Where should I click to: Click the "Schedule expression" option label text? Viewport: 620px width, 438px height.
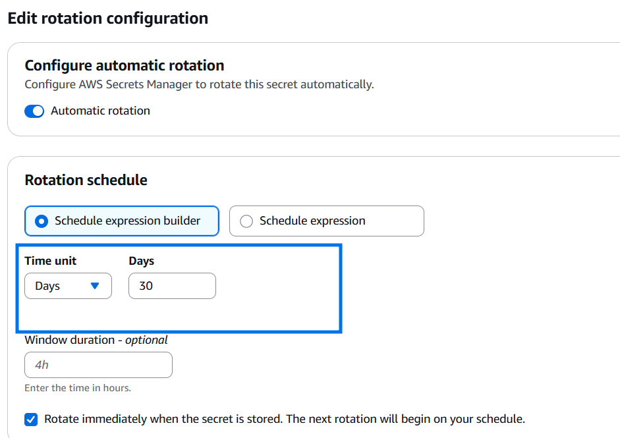pyautogui.click(x=312, y=221)
